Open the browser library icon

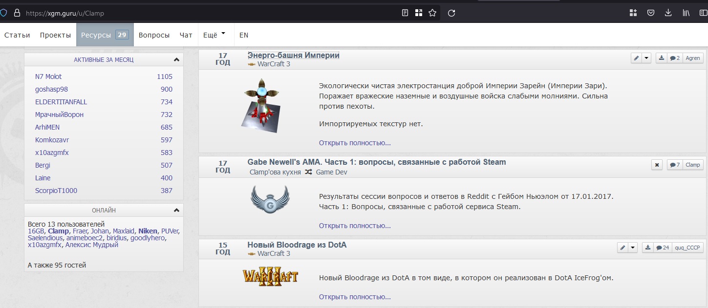[x=686, y=13]
